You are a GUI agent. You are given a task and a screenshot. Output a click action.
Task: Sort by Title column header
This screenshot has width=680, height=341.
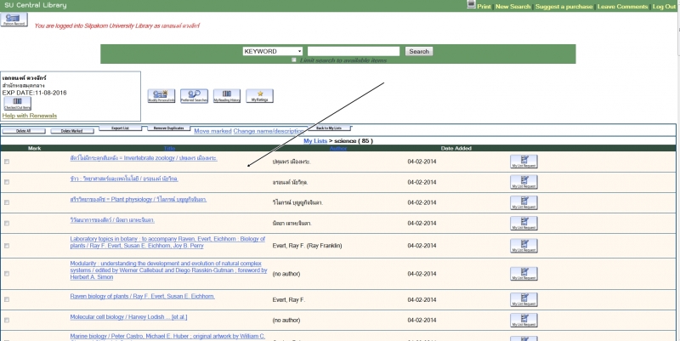click(169, 148)
